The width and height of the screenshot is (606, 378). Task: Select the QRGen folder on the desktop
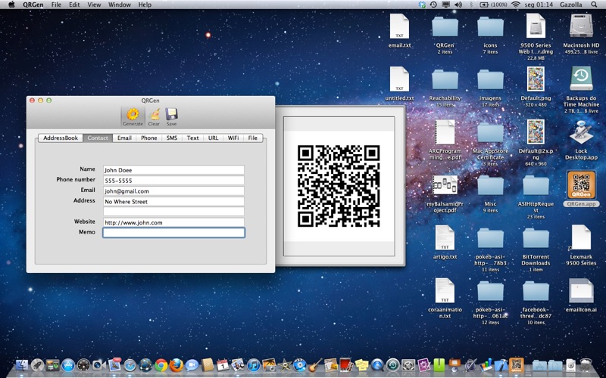point(445,33)
